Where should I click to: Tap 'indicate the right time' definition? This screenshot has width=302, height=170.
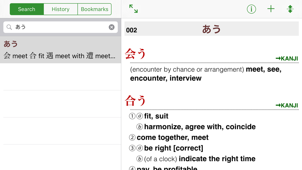(x=217, y=159)
